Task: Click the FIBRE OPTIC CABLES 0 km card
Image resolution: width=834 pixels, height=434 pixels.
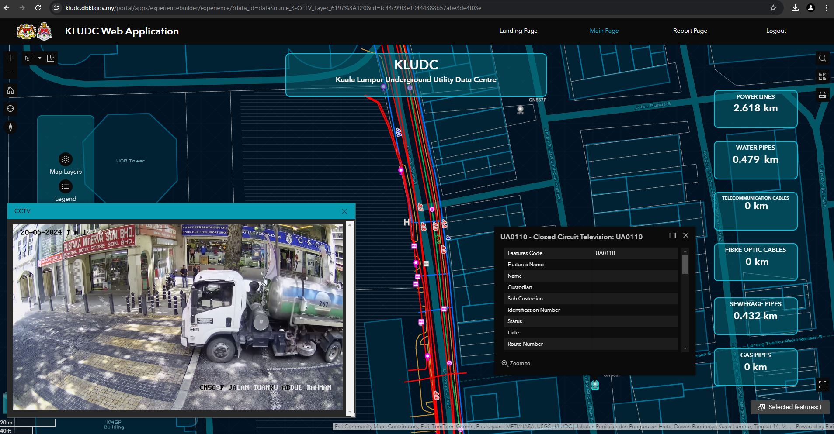Action: pyautogui.click(x=755, y=262)
